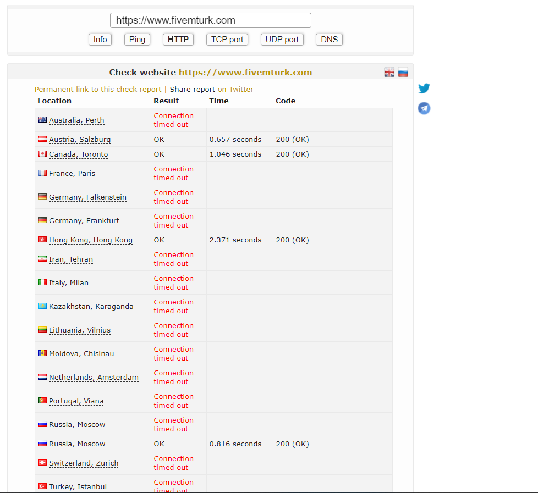Open Hong Kong, Hong Kong node link
Screen dimensions: 538x493
(91, 240)
